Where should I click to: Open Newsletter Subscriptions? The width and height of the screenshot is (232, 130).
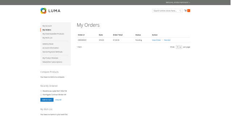click(x=52, y=62)
